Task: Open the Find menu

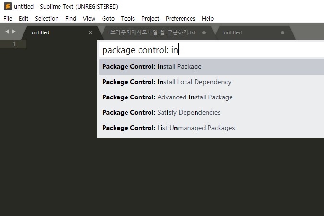Action: [x=70, y=19]
